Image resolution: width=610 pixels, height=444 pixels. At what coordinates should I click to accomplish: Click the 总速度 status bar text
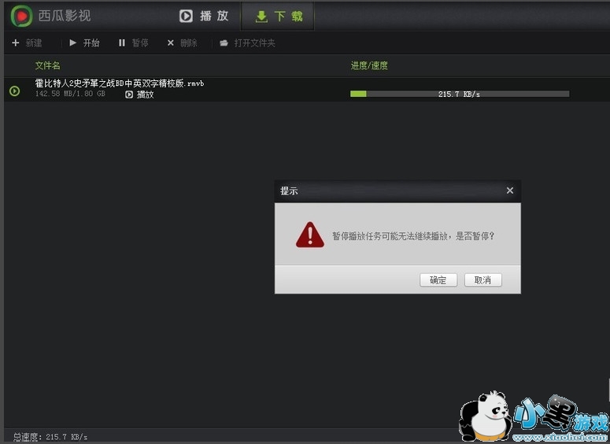click(x=50, y=437)
